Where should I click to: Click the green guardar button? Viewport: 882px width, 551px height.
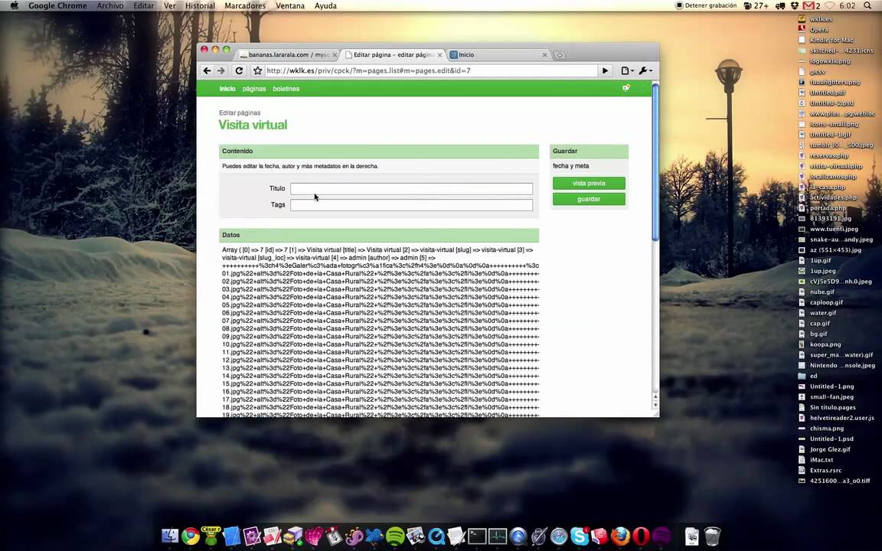point(589,199)
